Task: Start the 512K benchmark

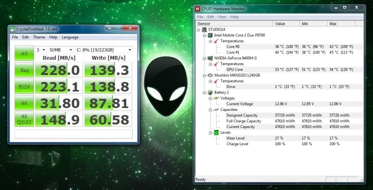Action: (24, 86)
